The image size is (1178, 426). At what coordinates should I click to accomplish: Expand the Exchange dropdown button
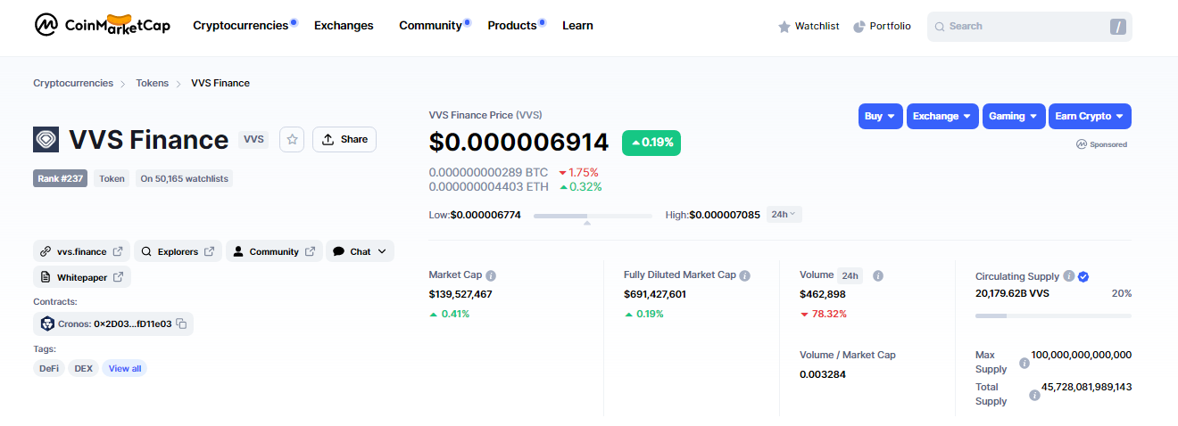tap(942, 116)
